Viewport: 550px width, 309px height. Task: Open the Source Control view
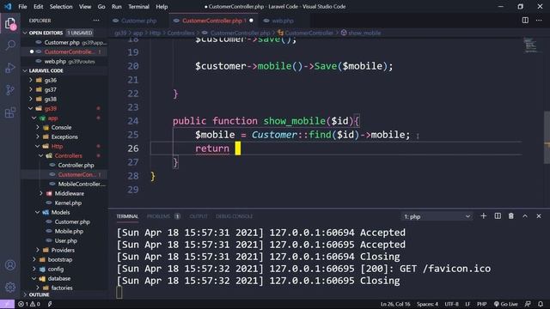click(10, 90)
